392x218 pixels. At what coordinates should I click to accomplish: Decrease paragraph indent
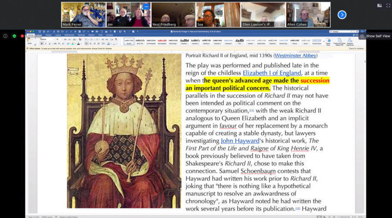pos(103,40)
